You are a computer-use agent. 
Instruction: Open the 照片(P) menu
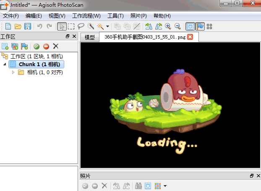[x=138, y=16]
